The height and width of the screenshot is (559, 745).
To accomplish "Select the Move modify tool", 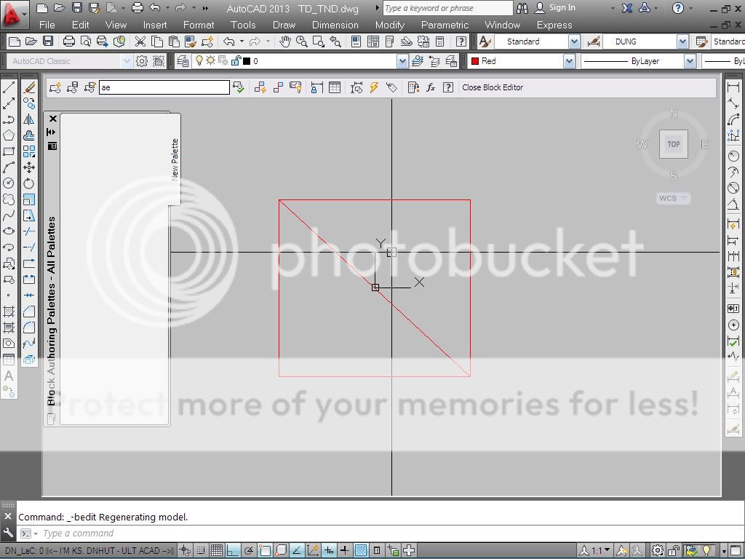I will coord(29,167).
